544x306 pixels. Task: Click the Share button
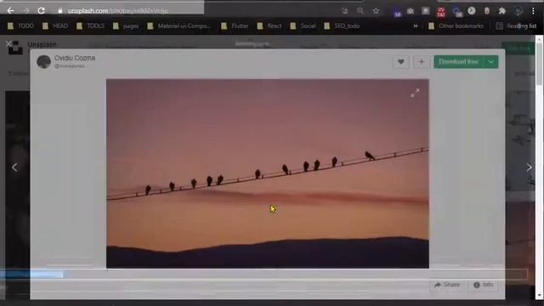pyautogui.click(x=447, y=285)
